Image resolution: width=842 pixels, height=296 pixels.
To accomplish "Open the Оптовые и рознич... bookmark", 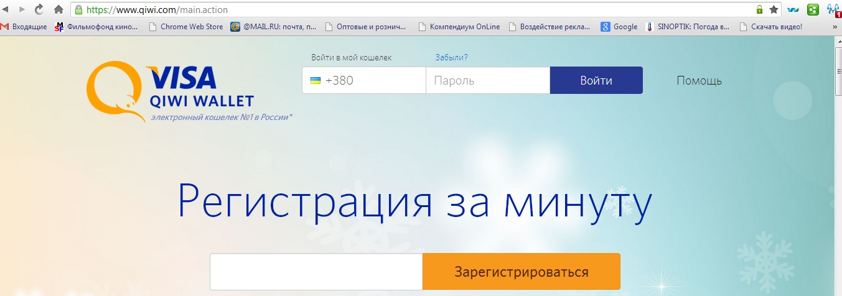I will point(365,27).
